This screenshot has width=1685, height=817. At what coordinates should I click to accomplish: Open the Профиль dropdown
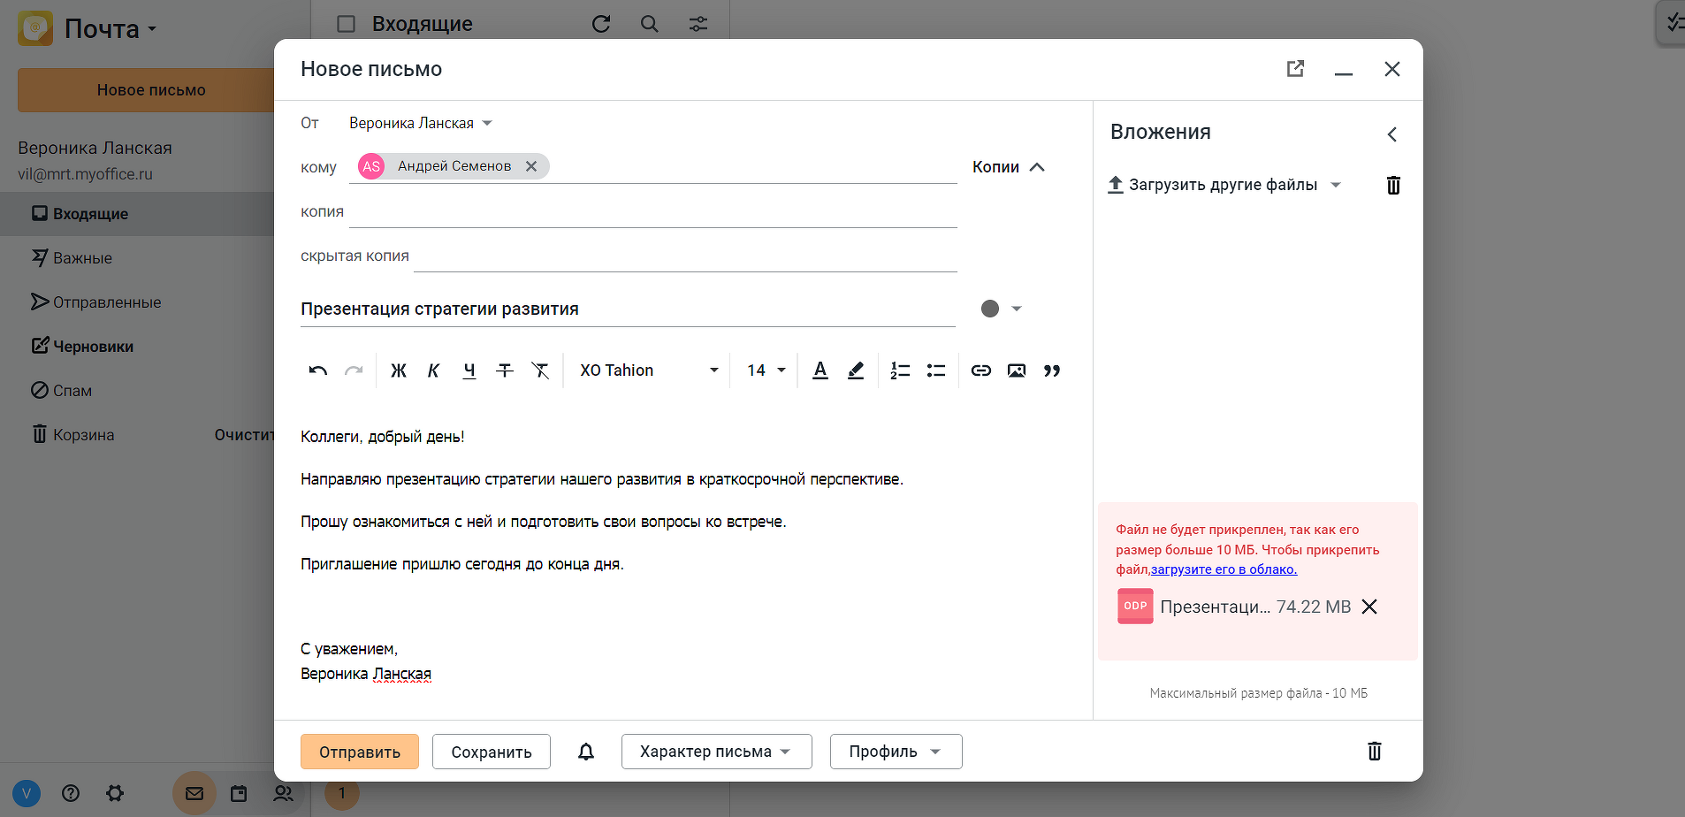click(895, 752)
